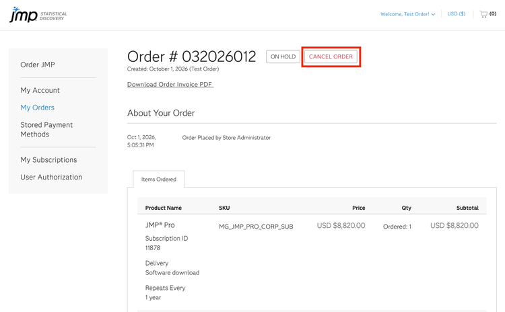Click the SKU column header
This screenshot has width=505, height=312.
(224, 208)
